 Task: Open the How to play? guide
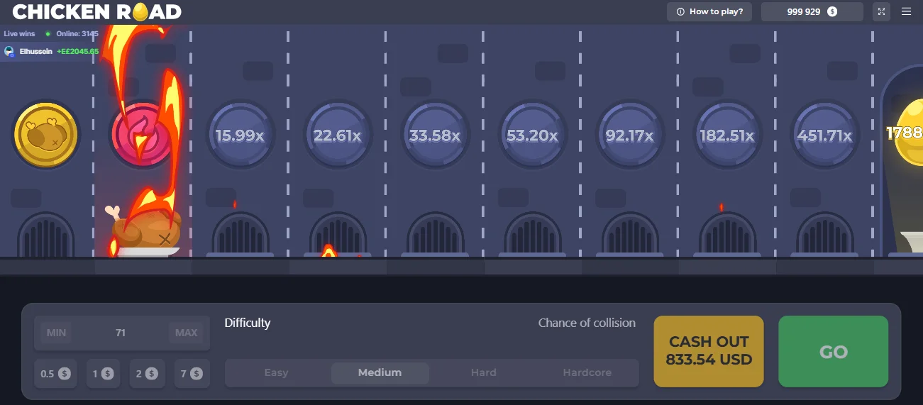tap(709, 11)
